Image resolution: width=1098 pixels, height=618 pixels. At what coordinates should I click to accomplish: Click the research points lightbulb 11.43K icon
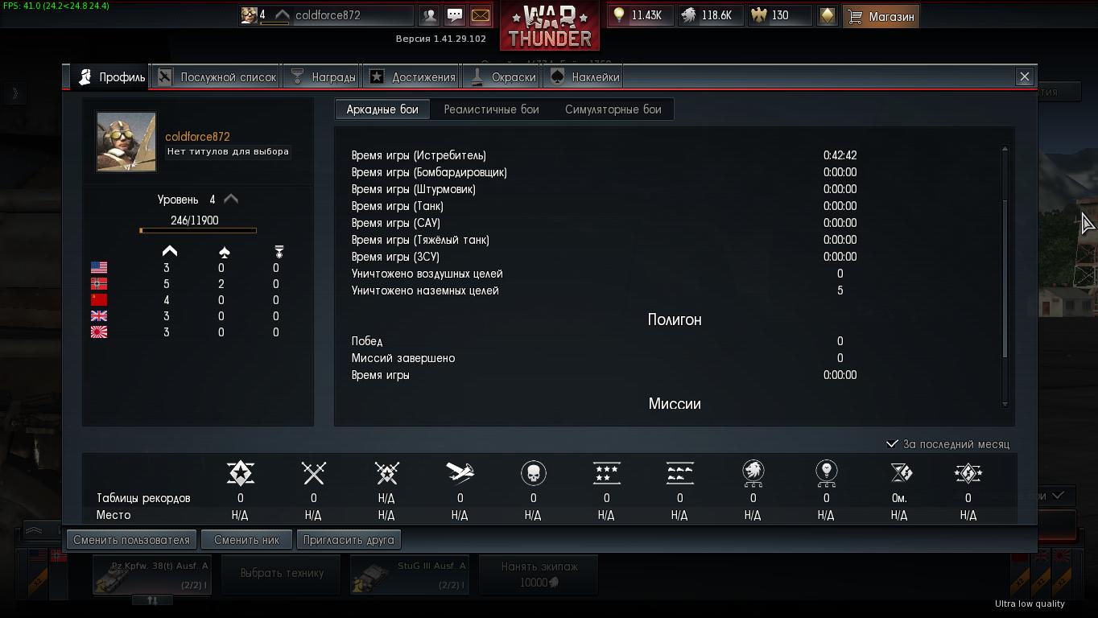[x=619, y=15]
